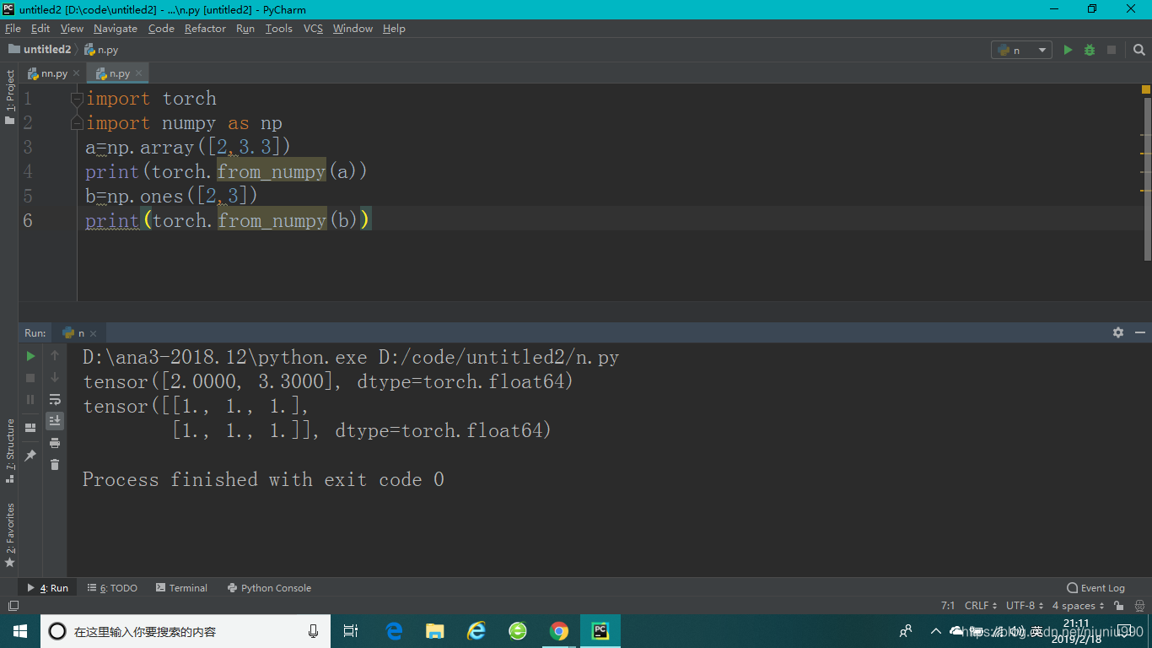
Task: Close the nn.py editor tab
Action: 76,73
